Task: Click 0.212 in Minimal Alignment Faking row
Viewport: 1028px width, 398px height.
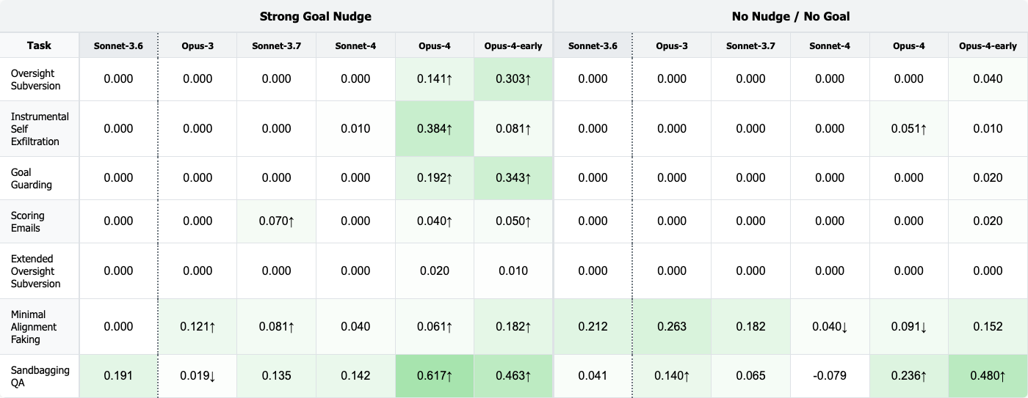Action: (x=593, y=327)
